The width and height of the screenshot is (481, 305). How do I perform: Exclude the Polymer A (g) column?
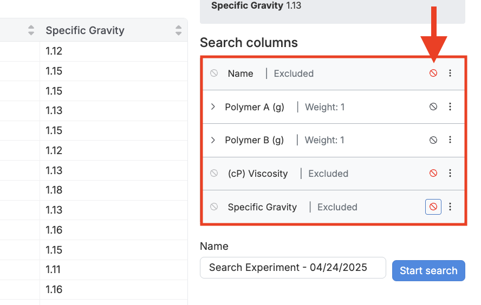click(433, 107)
